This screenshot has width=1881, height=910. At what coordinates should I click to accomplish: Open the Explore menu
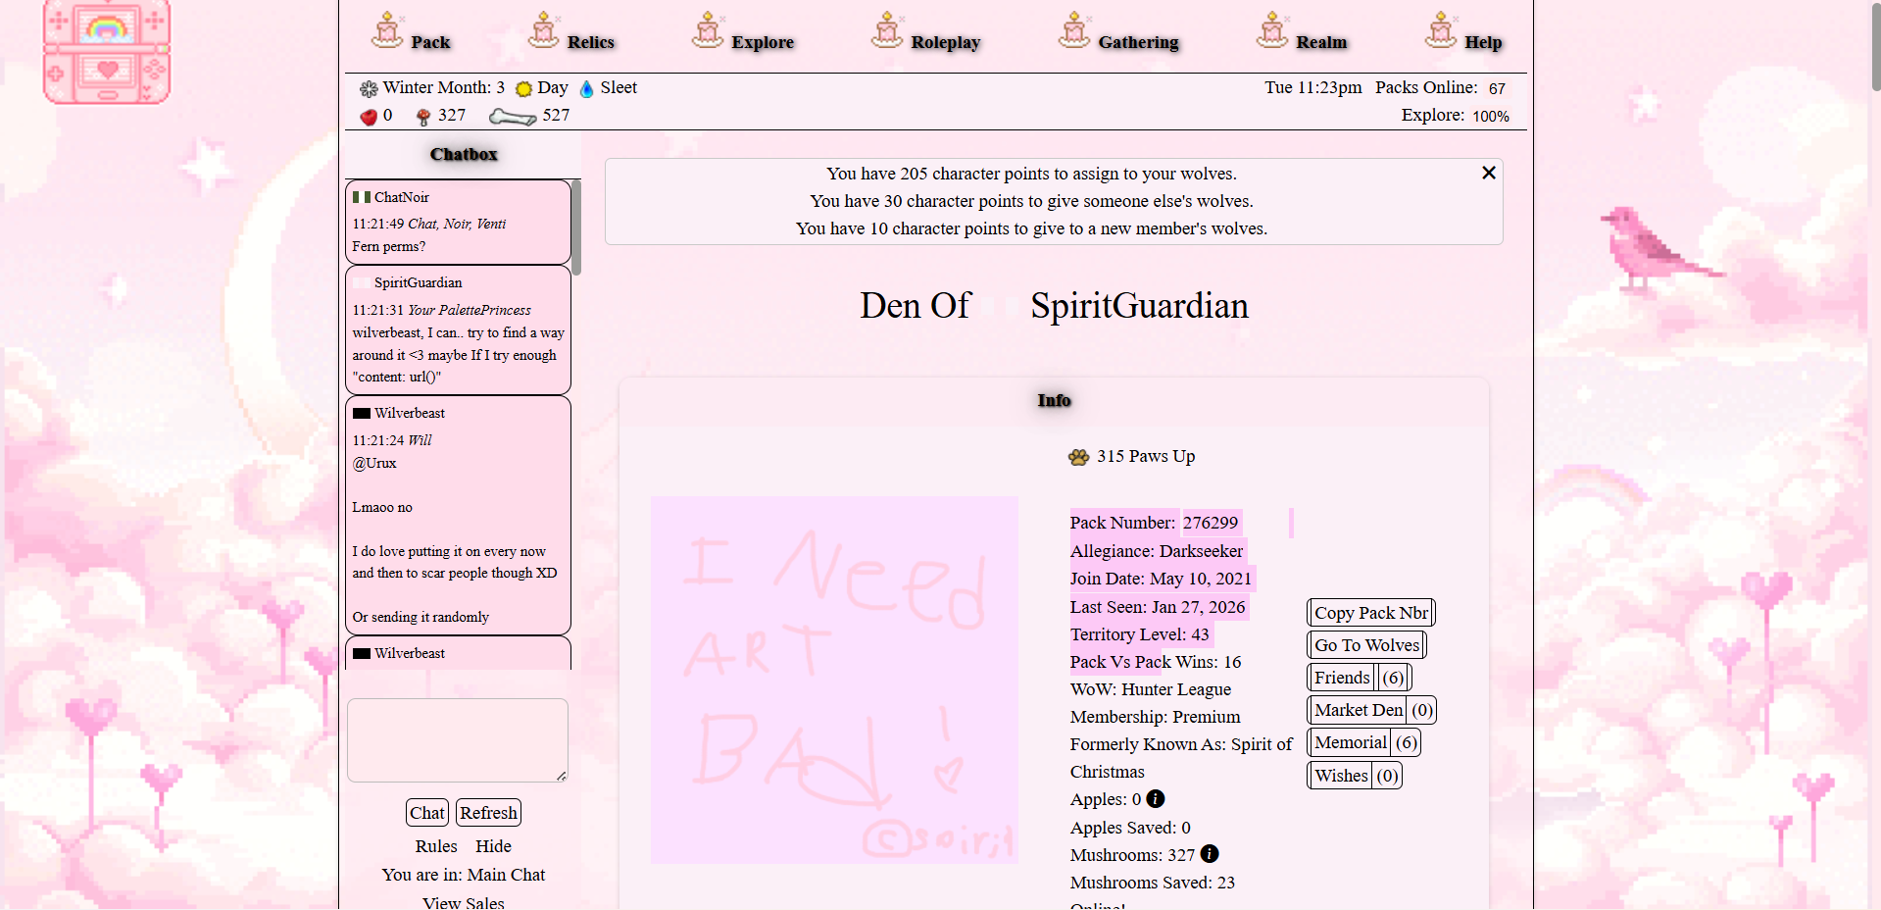763,42
